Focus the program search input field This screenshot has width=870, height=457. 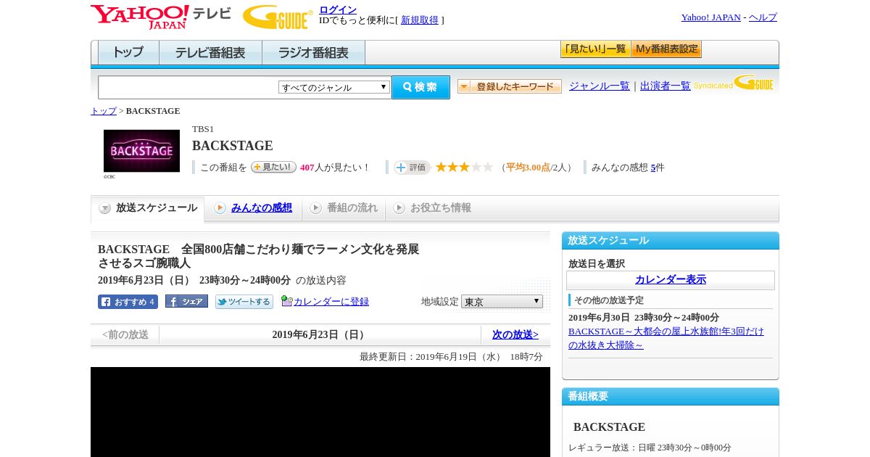click(188, 87)
